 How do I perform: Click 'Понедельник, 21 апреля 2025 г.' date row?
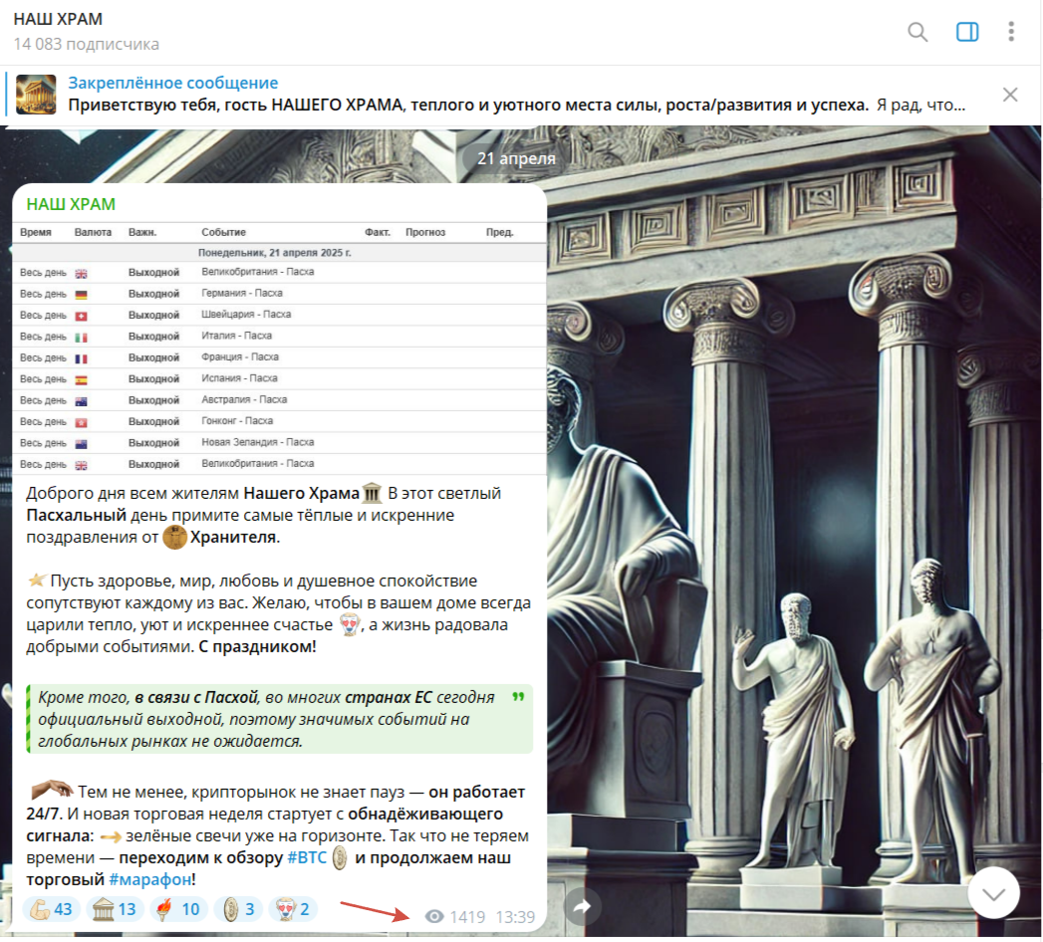pos(279,253)
